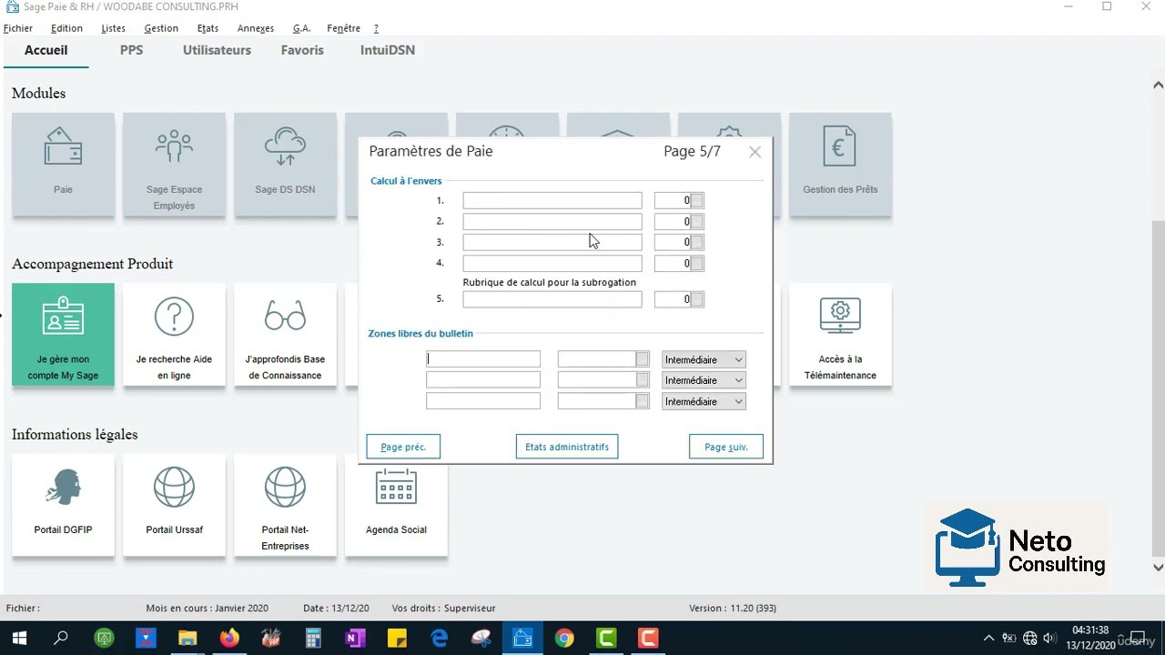Open the G.A. menu

pos(301,28)
